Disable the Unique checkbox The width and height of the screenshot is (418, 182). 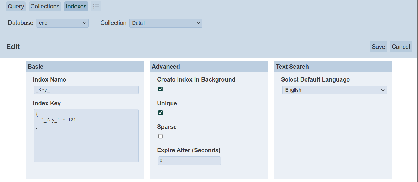click(x=161, y=113)
